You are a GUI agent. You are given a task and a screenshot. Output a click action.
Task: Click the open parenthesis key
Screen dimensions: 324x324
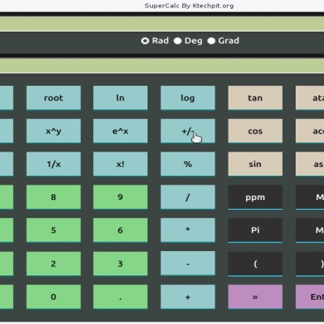(x=255, y=264)
